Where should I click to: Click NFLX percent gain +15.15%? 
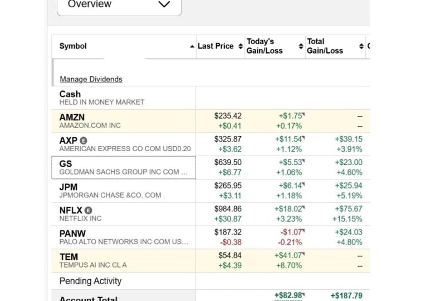[x=348, y=219]
